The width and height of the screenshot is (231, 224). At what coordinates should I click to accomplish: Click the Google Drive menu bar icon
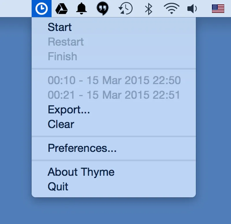[62, 8]
